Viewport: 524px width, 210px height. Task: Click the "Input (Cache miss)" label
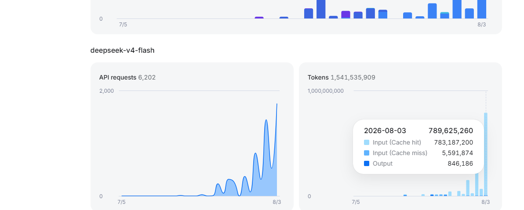point(400,153)
